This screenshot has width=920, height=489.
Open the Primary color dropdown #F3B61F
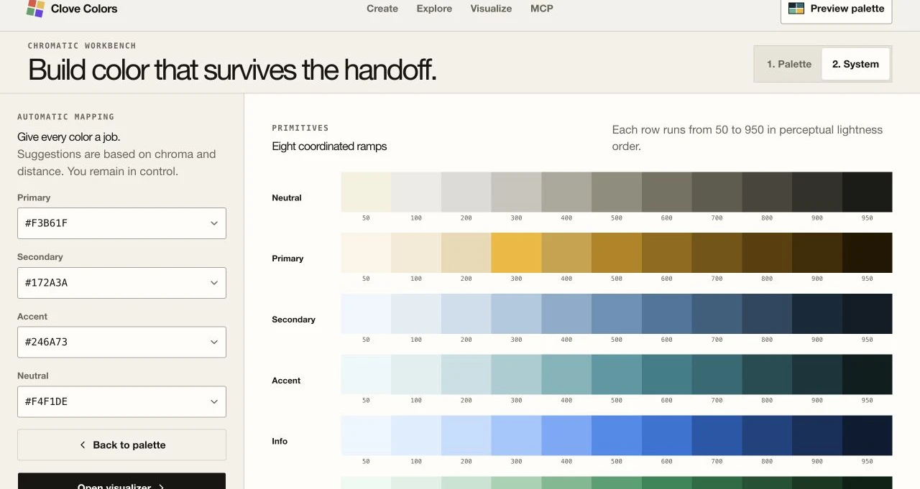tap(121, 223)
